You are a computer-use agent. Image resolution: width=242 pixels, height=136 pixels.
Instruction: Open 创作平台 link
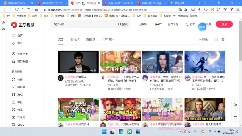173,24
